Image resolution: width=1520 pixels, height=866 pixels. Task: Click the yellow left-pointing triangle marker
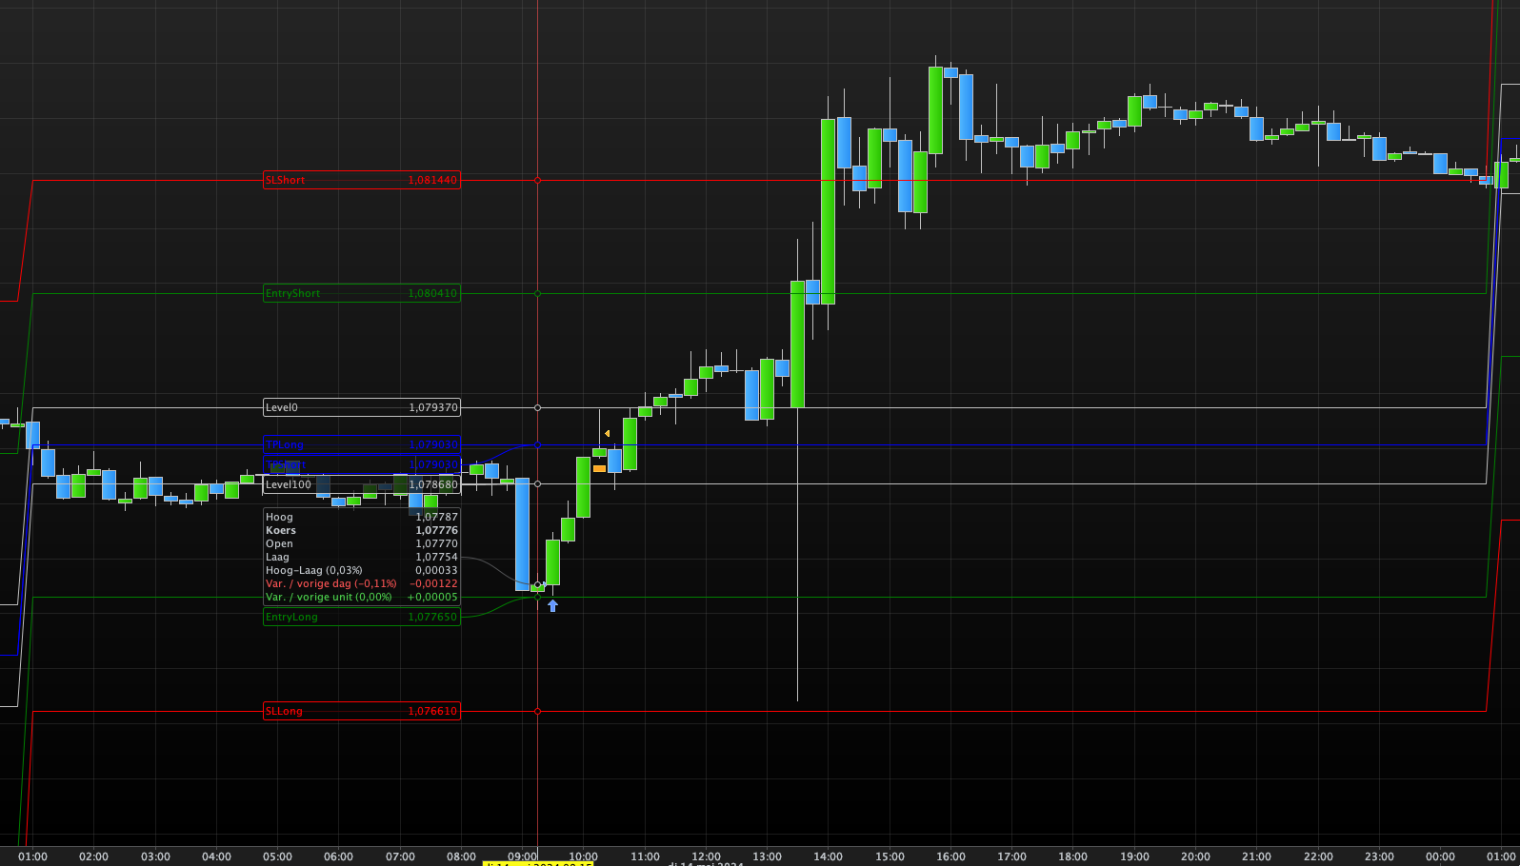(x=607, y=434)
